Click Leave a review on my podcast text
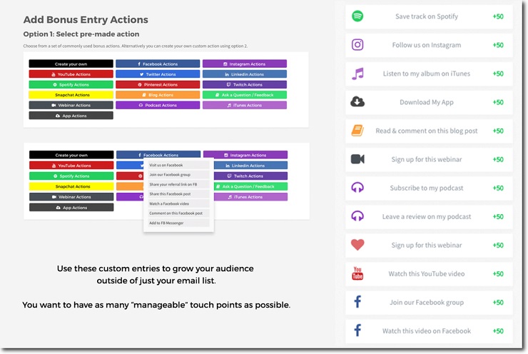528x354 pixels. [x=426, y=216]
